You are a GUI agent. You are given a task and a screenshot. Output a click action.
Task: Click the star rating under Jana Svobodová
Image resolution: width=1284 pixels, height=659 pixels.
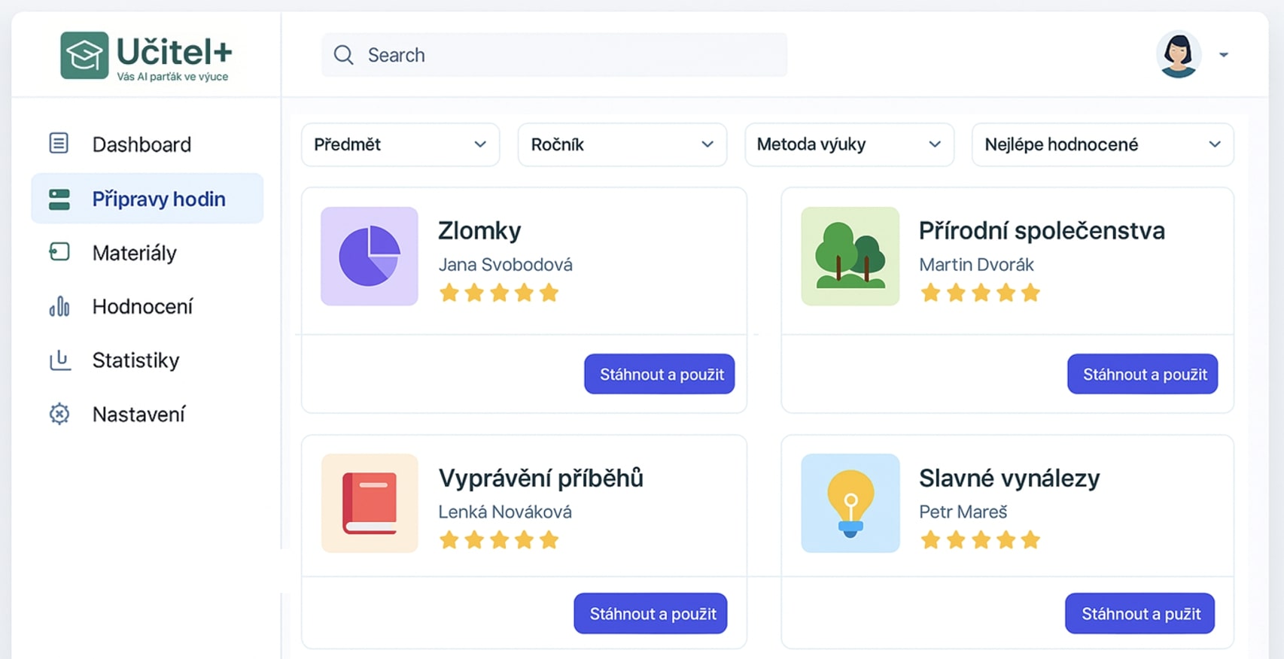499,293
